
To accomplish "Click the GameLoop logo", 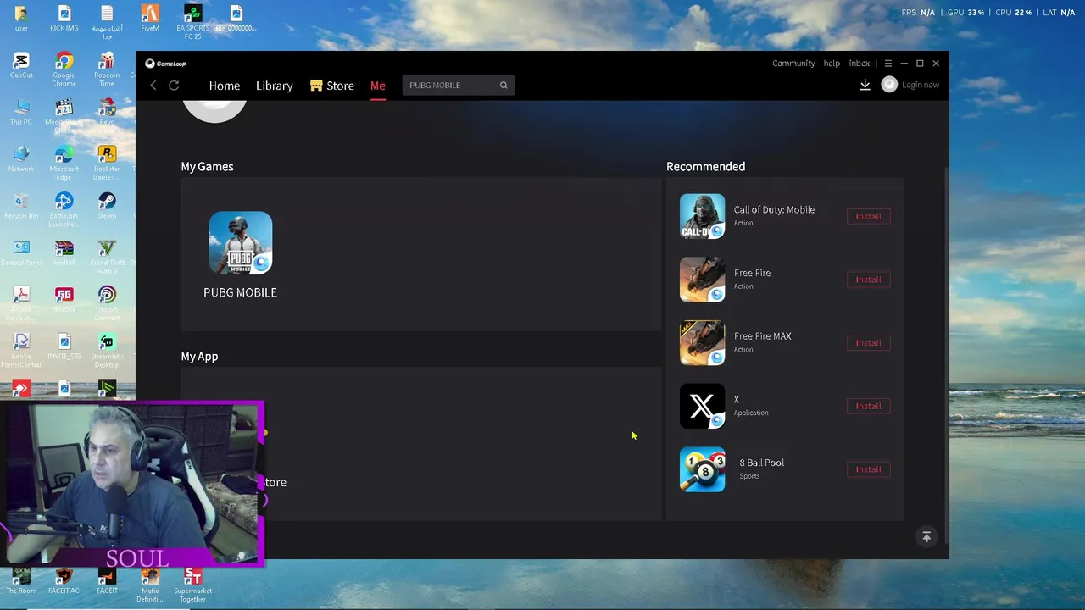I will (165, 64).
